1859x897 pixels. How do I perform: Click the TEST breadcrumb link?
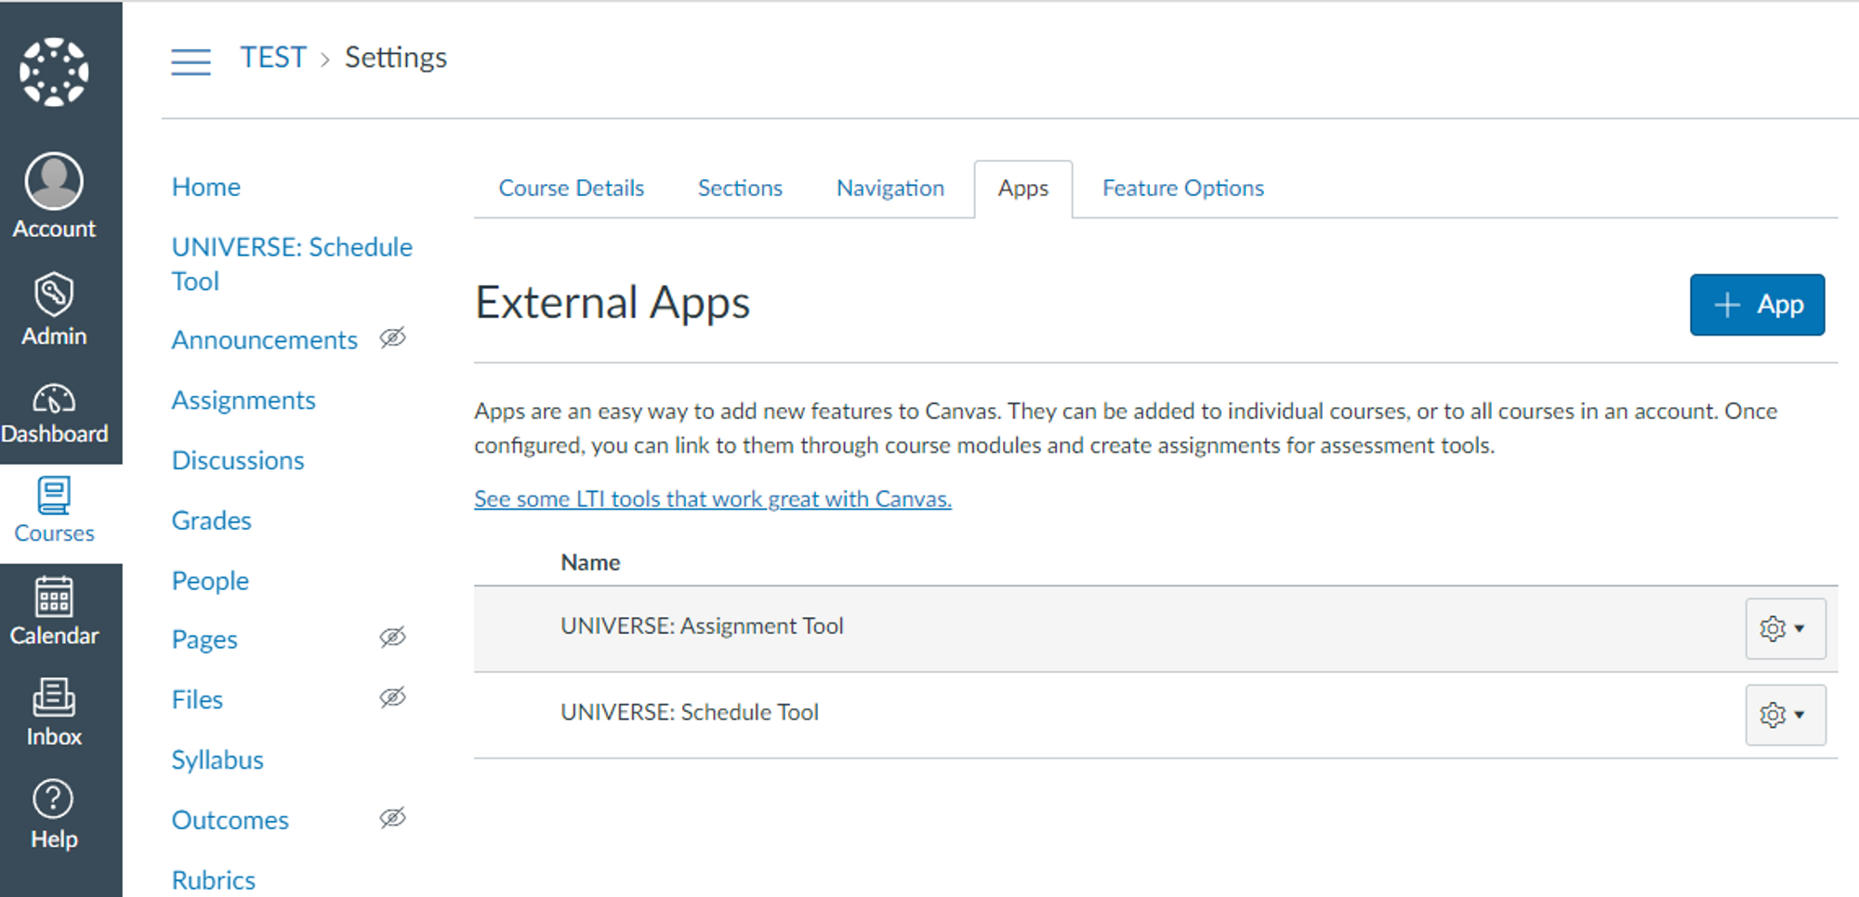point(273,58)
